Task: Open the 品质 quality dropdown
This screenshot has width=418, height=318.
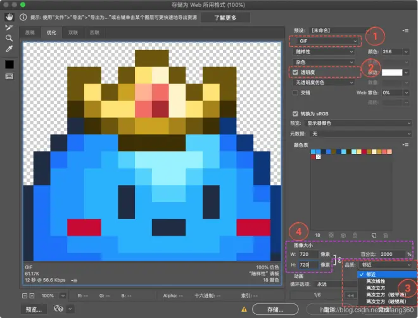Action: [x=385, y=265]
